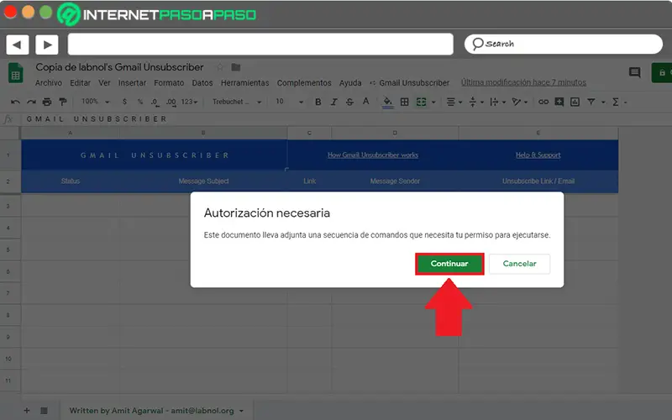
Task: Open horizontal align dropdown
Action: pos(454,102)
